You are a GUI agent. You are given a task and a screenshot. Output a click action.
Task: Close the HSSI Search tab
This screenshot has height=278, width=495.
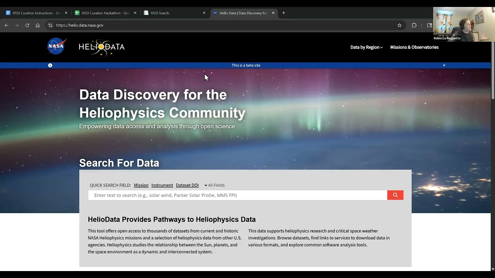tap(204, 13)
